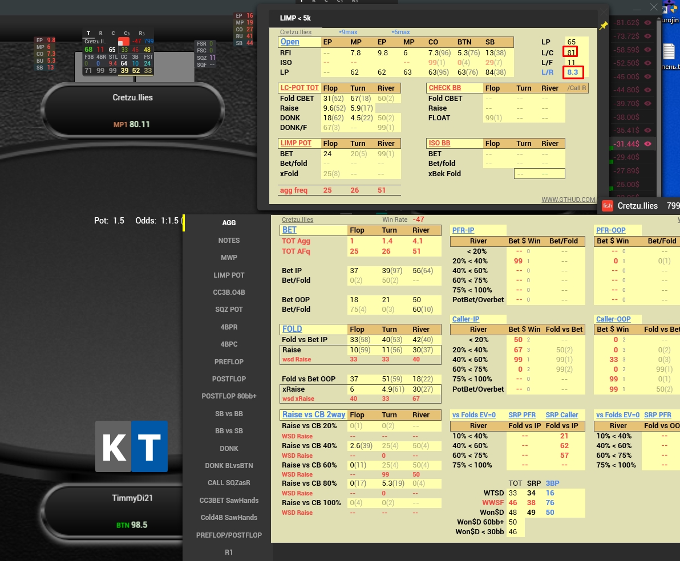Click the results list vertical scrollbar

tap(659, 106)
